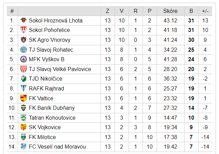Click the V wins column header
The image size is (219, 154).
122,11
